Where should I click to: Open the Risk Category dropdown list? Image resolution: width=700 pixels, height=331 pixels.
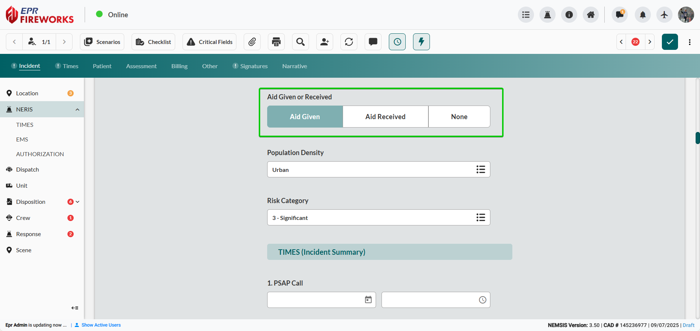(x=480, y=217)
